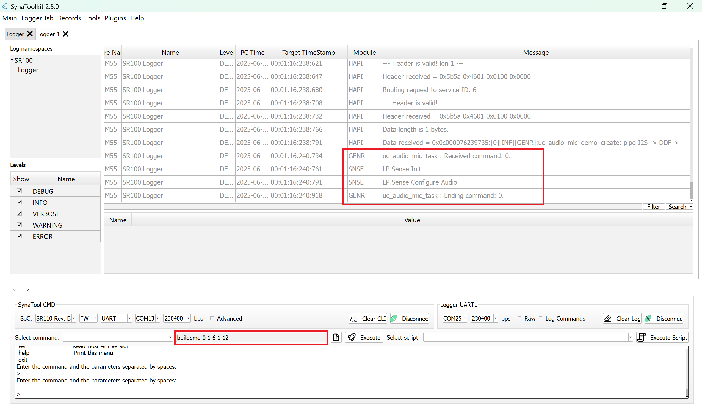
Task: Open the Main menu
Action: [9, 18]
